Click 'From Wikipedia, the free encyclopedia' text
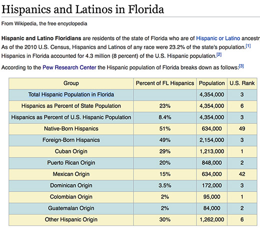The height and width of the screenshot is (230, 260). click(44, 23)
